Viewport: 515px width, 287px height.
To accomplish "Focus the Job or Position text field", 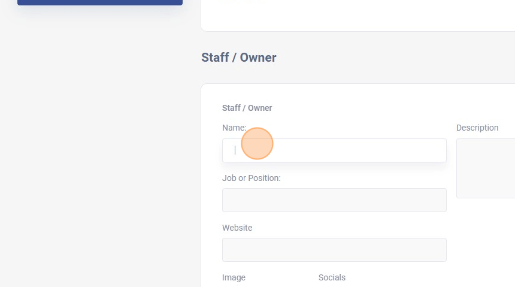I will click(334, 200).
